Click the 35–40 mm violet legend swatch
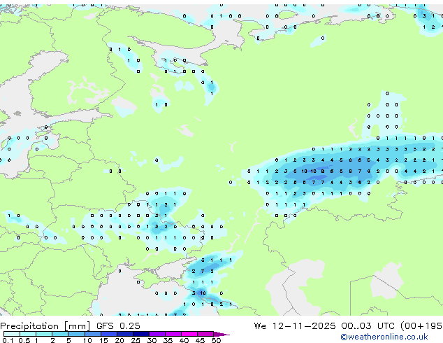 pyautogui.click(x=173, y=334)
